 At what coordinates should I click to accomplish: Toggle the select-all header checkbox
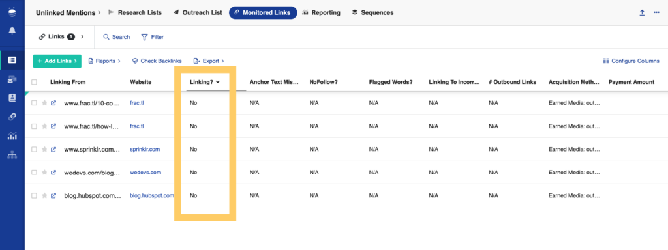click(x=34, y=82)
